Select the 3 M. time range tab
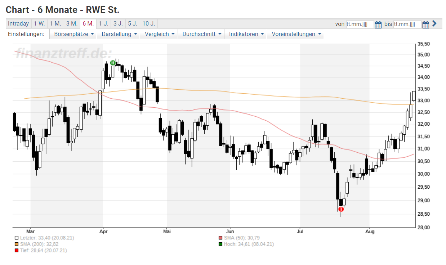The image size is (446, 265). click(72, 24)
